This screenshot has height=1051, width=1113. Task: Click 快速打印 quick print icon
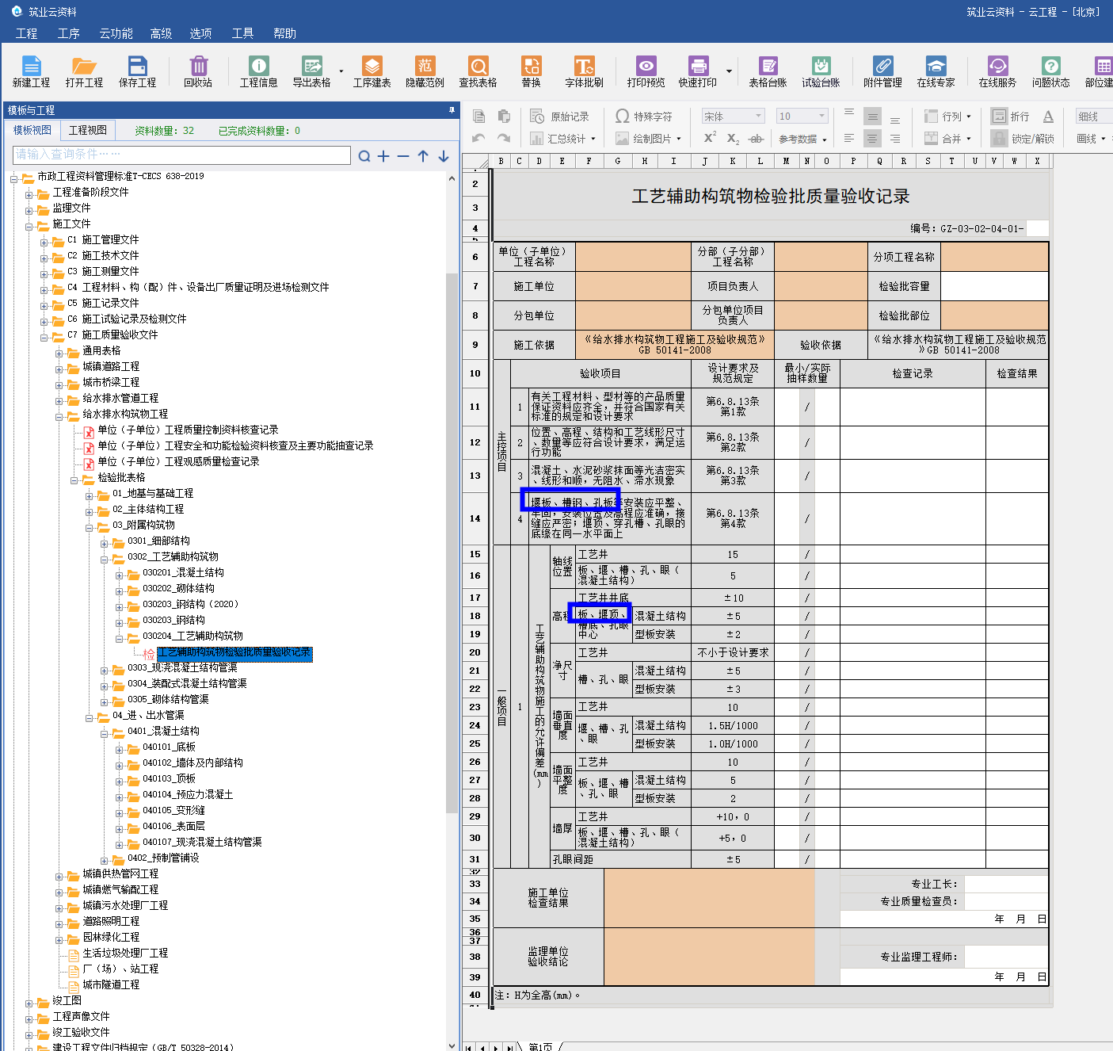pyautogui.click(x=698, y=71)
